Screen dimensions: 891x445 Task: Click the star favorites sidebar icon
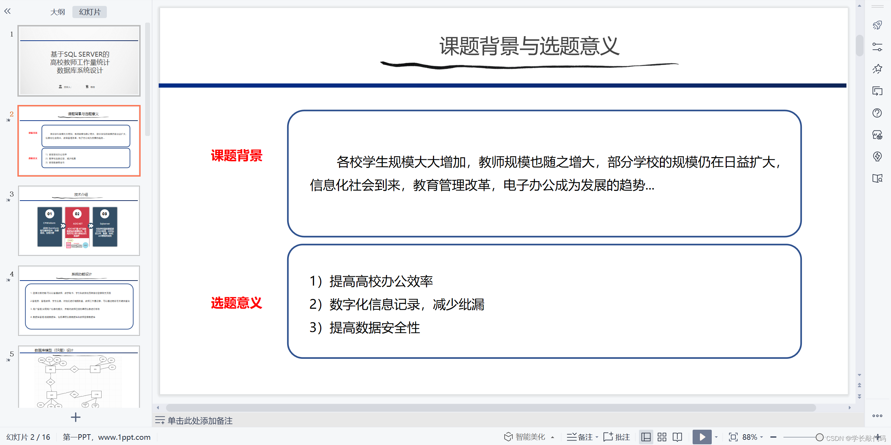pyautogui.click(x=877, y=69)
